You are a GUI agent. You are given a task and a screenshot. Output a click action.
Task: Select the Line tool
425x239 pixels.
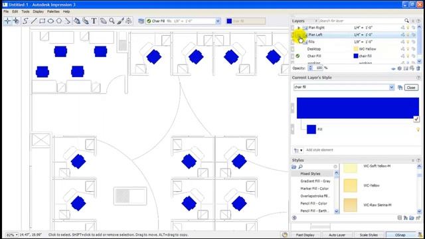[x=34, y=21]
